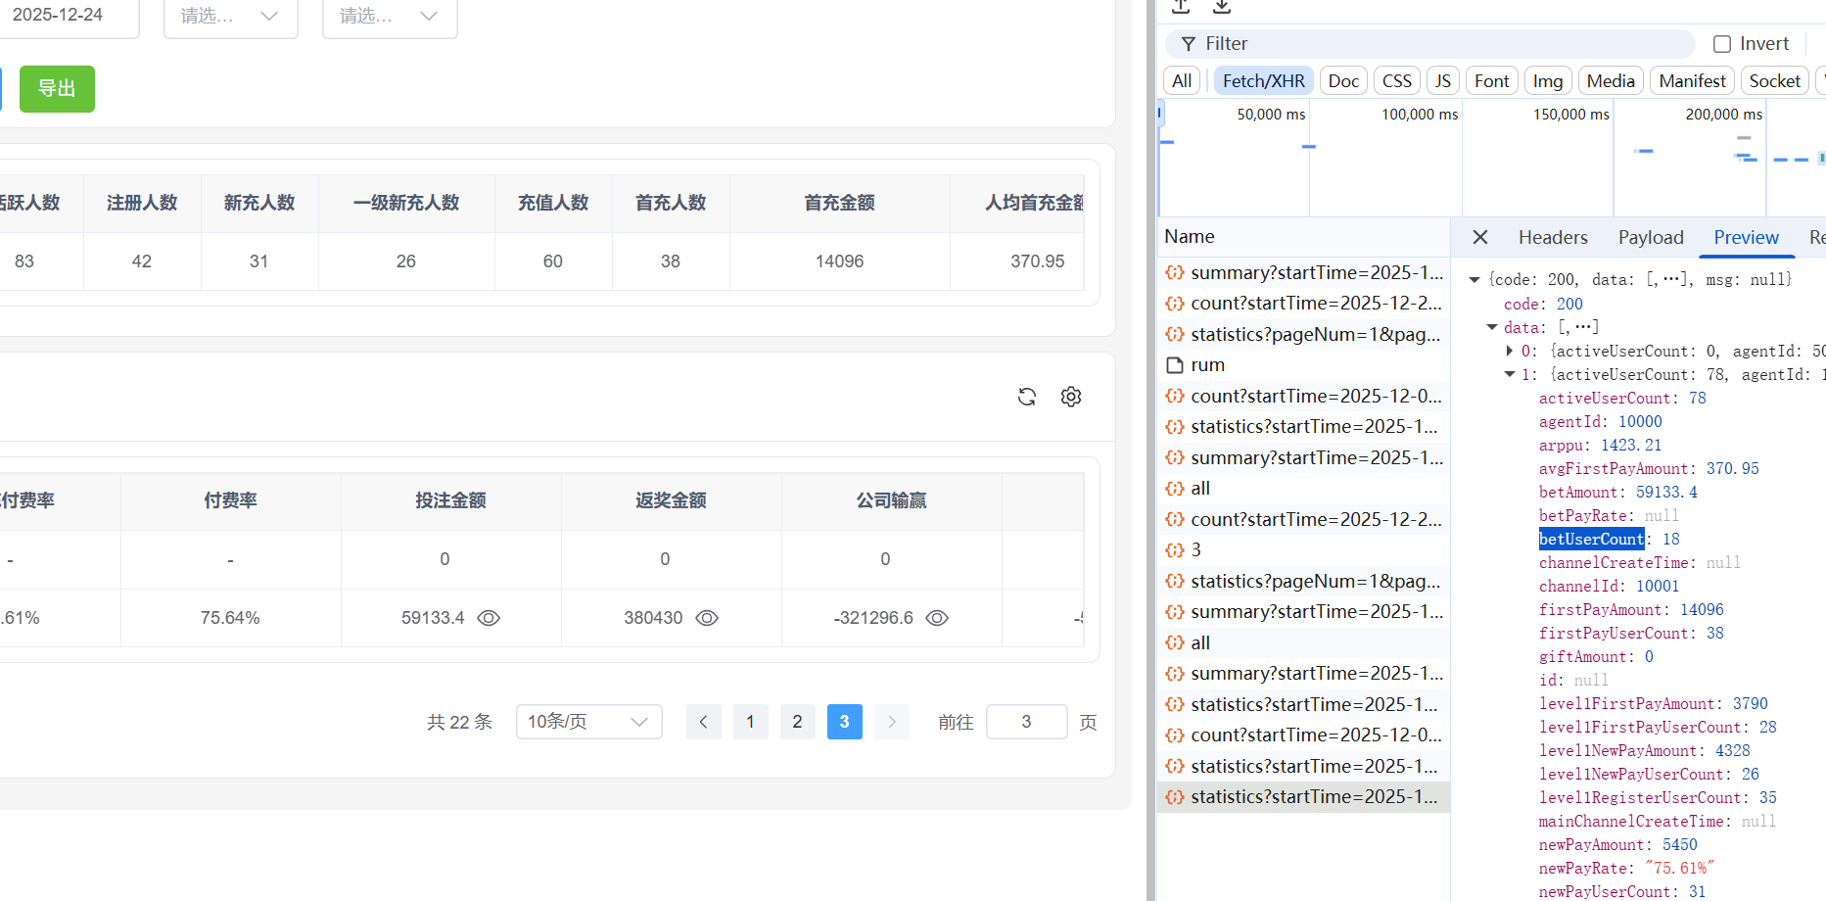The image size is (1826, 901).
Task: Go to previous page arrow
Action: tap(703, 722)
